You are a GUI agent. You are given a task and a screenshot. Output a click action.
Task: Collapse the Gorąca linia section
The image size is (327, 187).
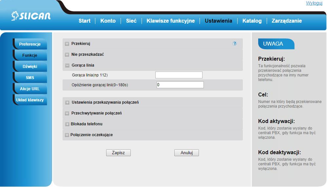[x=67, y=66]
